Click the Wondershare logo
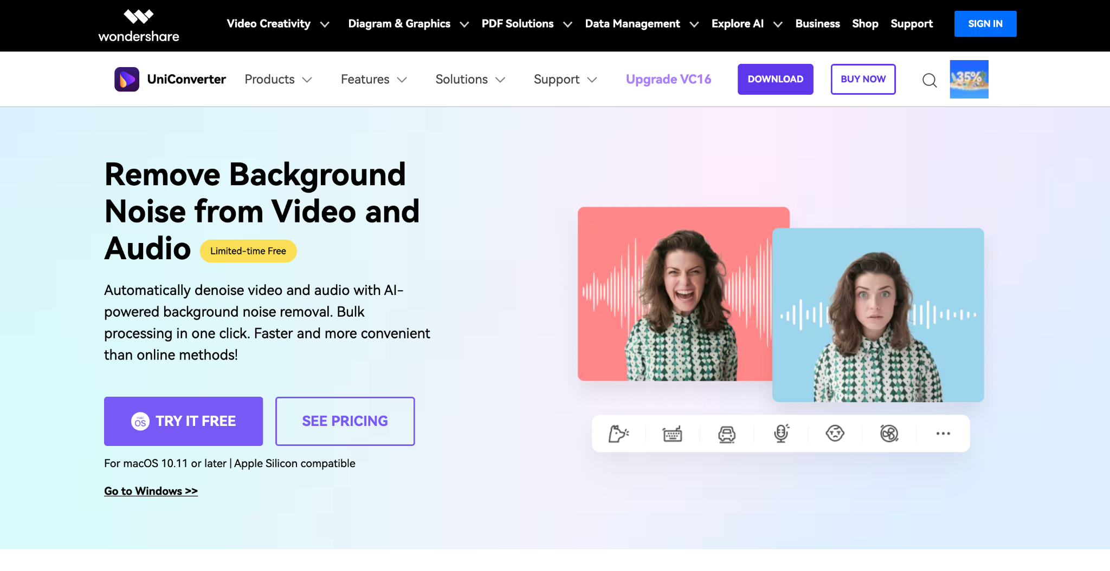 point(139,25)
